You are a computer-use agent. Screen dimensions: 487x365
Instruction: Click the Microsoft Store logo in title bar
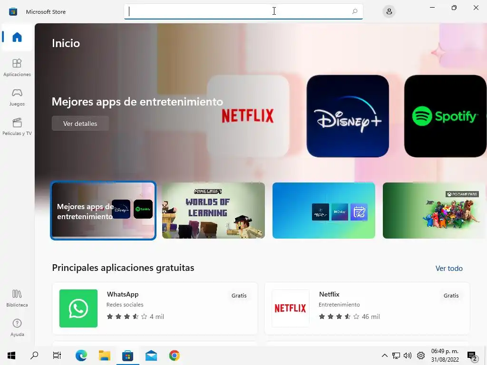(x=13, y=12)
